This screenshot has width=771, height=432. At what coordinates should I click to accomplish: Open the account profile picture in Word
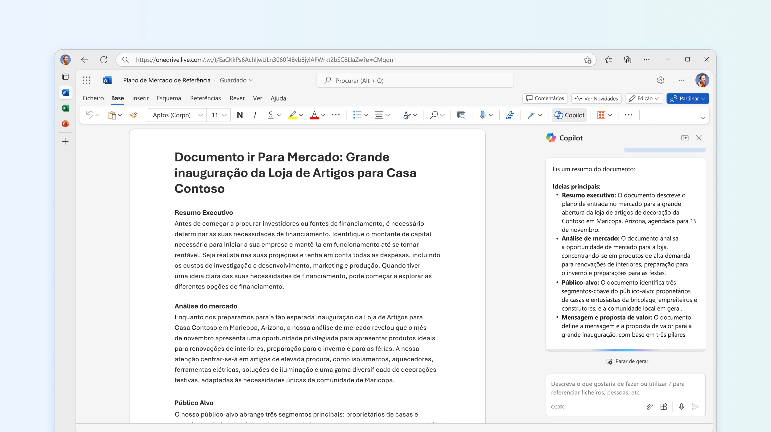702,80
